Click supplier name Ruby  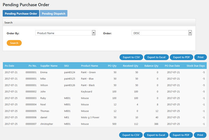pyautogui.click(x=43, y=98)
